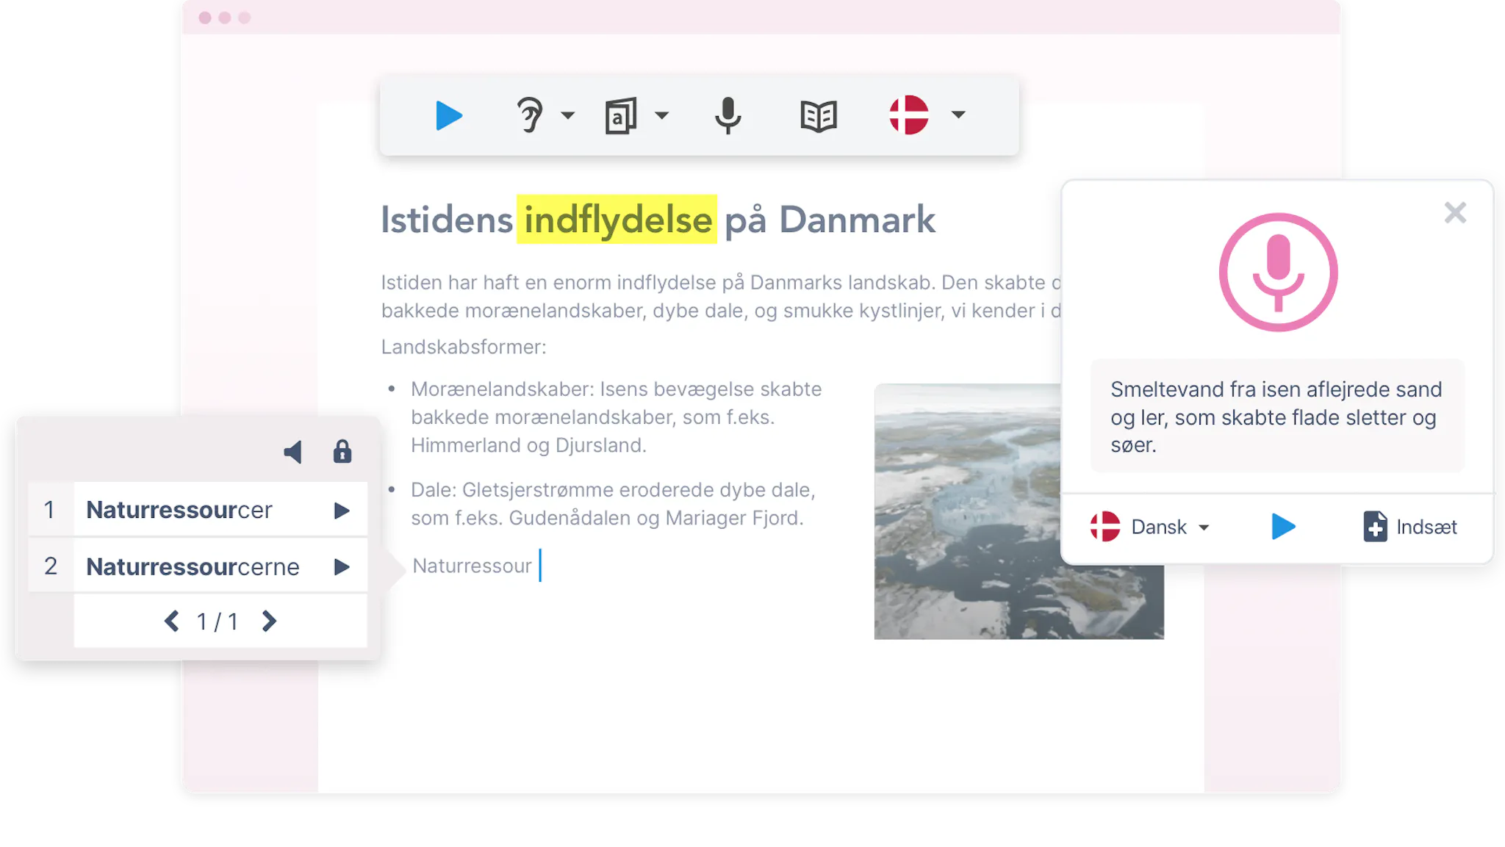Click the title word Istidens

pyautogui.click(x=447, y=220)
